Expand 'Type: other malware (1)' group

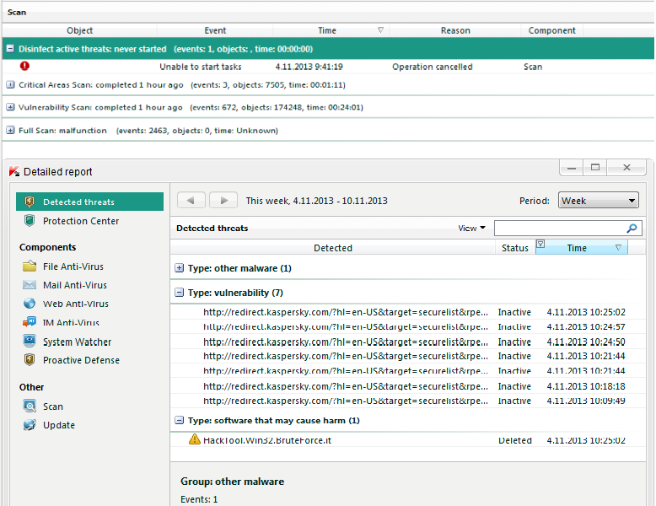pyautogui.click(x=179, y=268)
